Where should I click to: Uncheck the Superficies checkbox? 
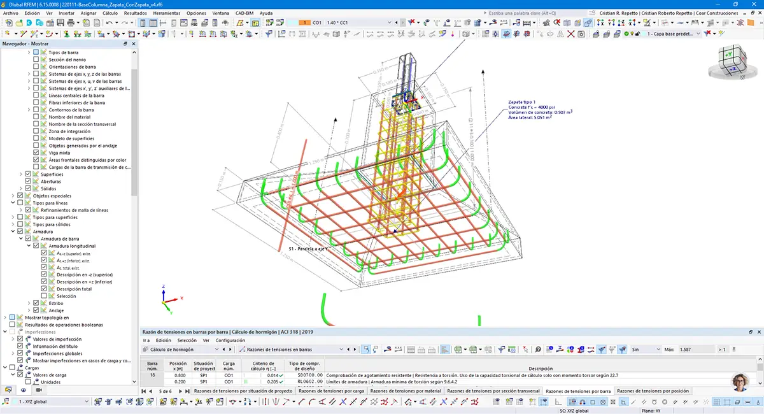(x=28, y=175)
